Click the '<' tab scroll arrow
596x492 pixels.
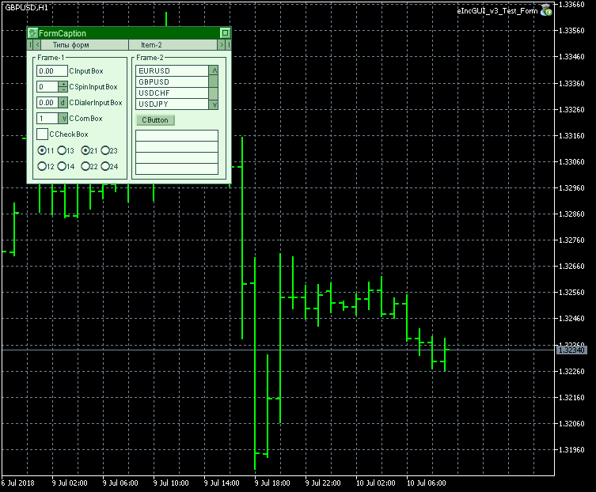[x=37, y=45]
